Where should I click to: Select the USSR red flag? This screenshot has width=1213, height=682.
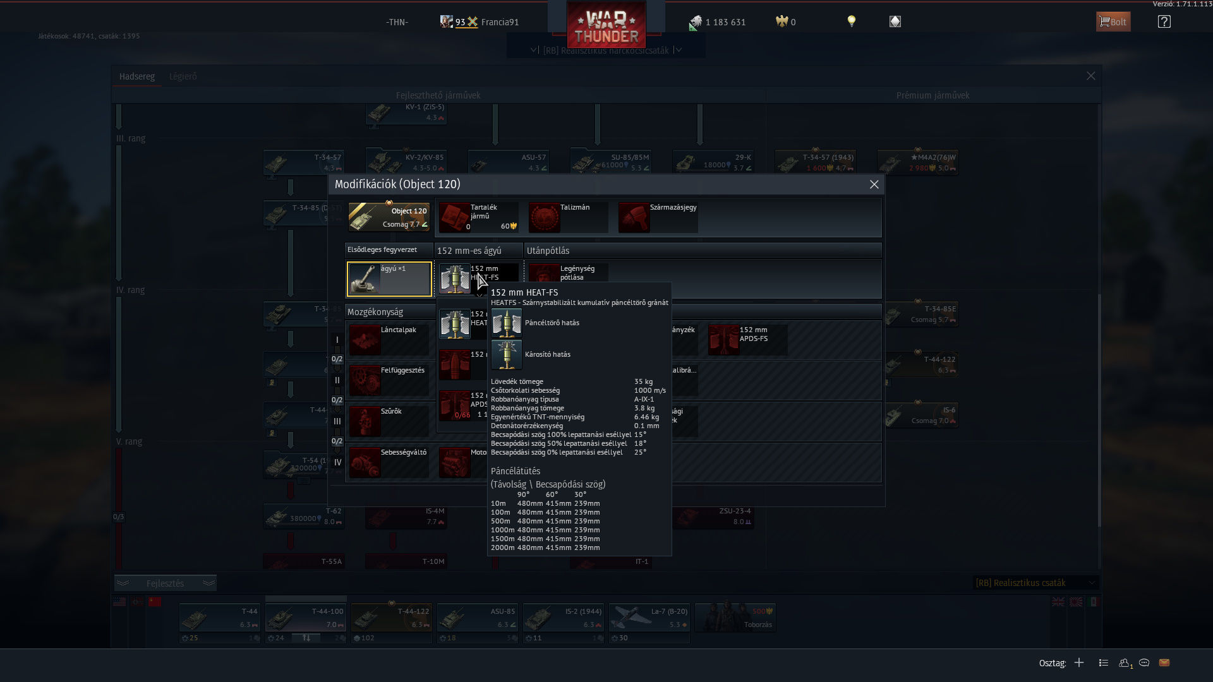(155, 602)
